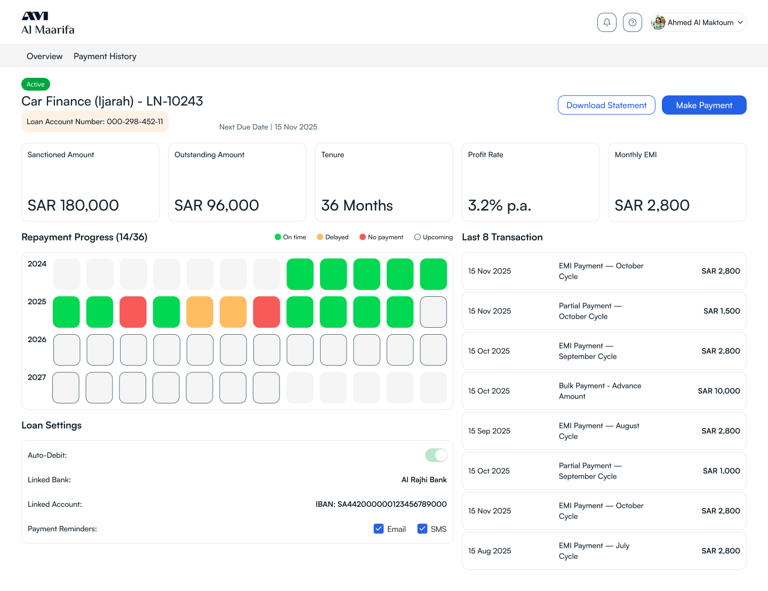The image size is (768, 591).
Task: Open the EMI Payment July Cycle transaction
Action: [604, 551]
